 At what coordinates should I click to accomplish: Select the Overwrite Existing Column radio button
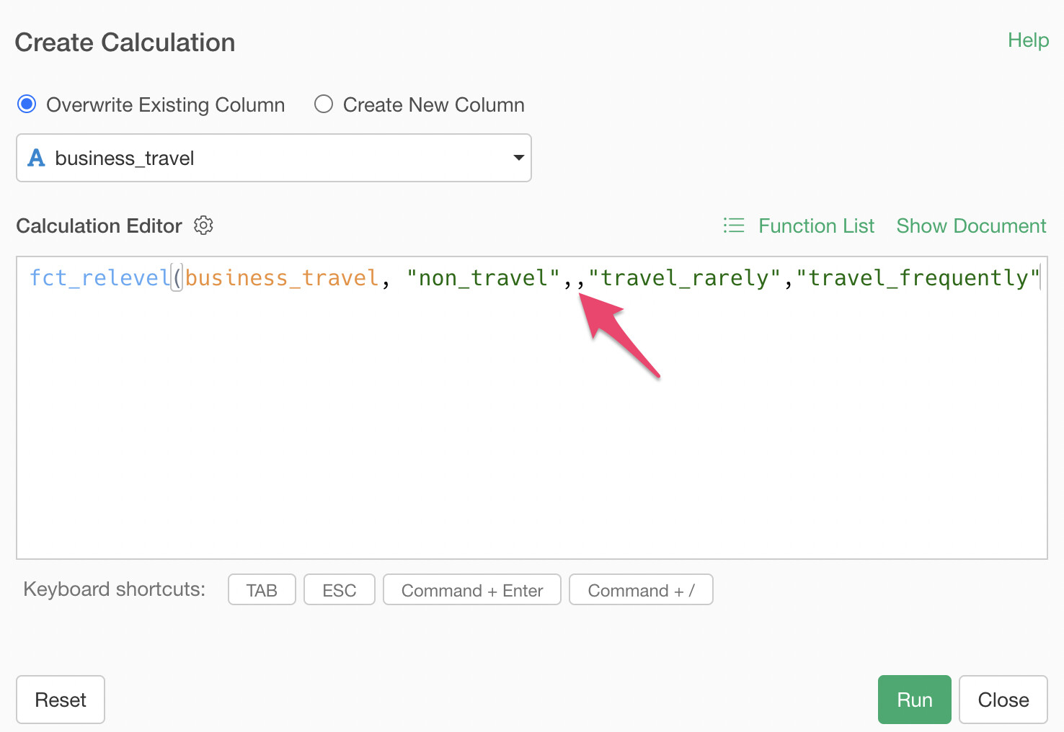pyautogui.click(x=27, y=104)
